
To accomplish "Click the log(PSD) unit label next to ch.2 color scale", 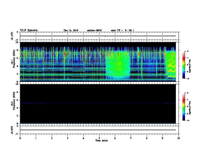I will [190, 108].
